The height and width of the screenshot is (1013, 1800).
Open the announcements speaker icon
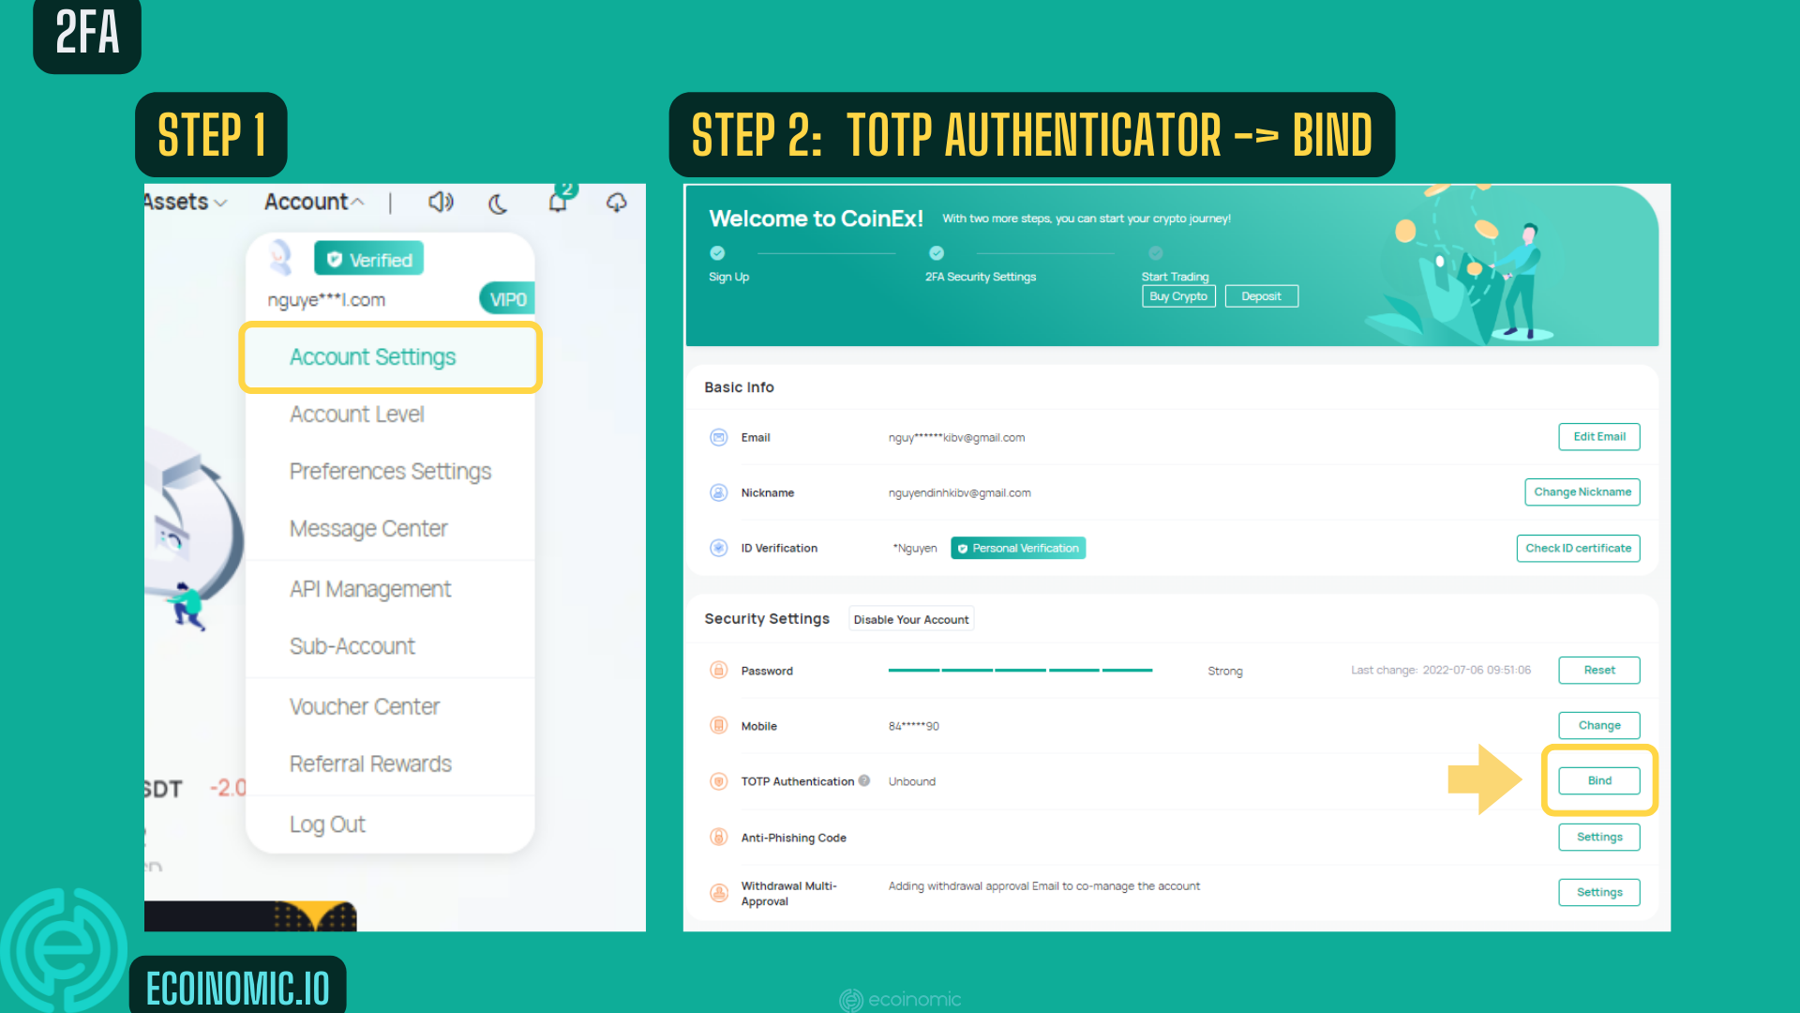point(441,202)
